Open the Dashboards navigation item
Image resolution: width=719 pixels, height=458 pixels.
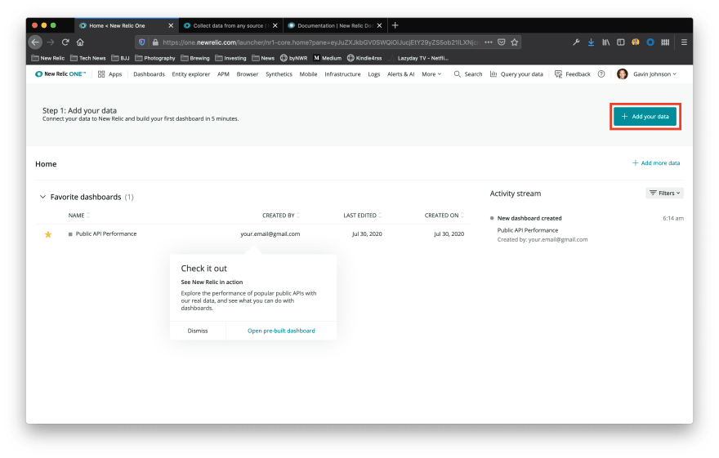(149, 73)
